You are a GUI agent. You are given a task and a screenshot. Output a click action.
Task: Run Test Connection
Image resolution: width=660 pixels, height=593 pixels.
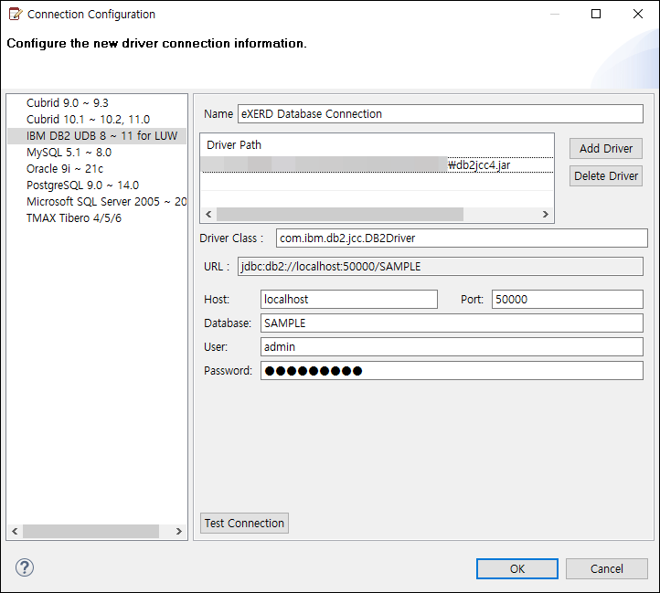244,524
